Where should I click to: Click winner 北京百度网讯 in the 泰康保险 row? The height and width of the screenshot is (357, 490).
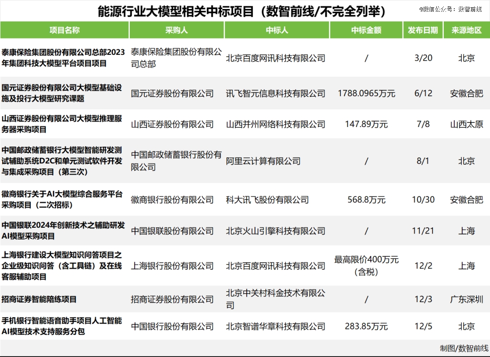(276, 58)
